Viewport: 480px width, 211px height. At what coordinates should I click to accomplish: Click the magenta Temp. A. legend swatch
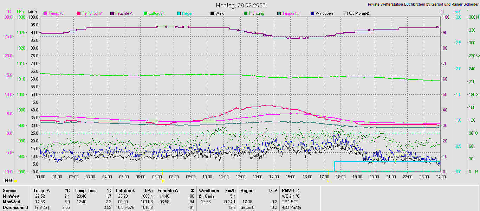click(45, 13)
